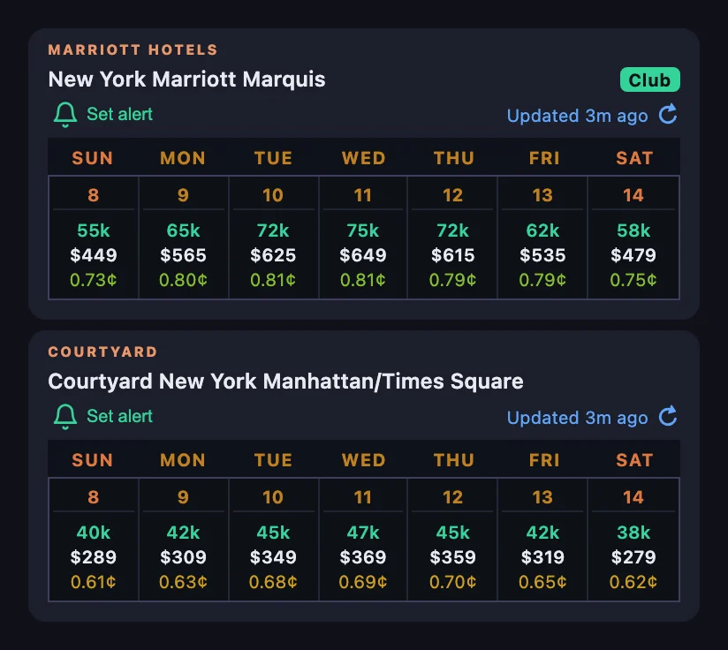Click the SUN column header in the Marriott Marquis table

(x=93, y=158)
